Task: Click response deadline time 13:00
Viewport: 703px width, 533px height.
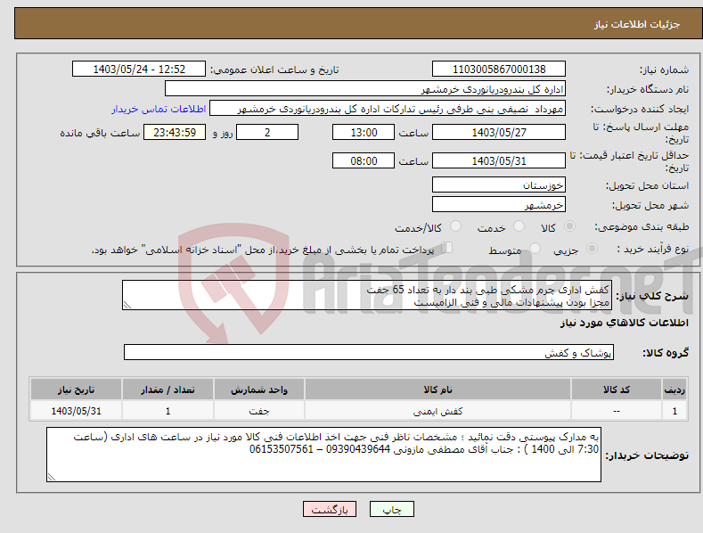Action: coord(364,132)
